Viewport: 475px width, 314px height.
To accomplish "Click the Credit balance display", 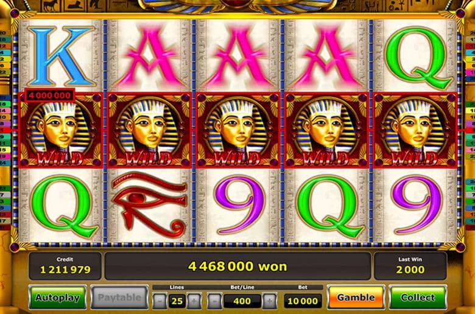I will (x=65, y=266).
